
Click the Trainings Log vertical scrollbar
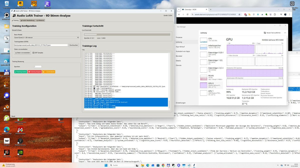point(169,81)
